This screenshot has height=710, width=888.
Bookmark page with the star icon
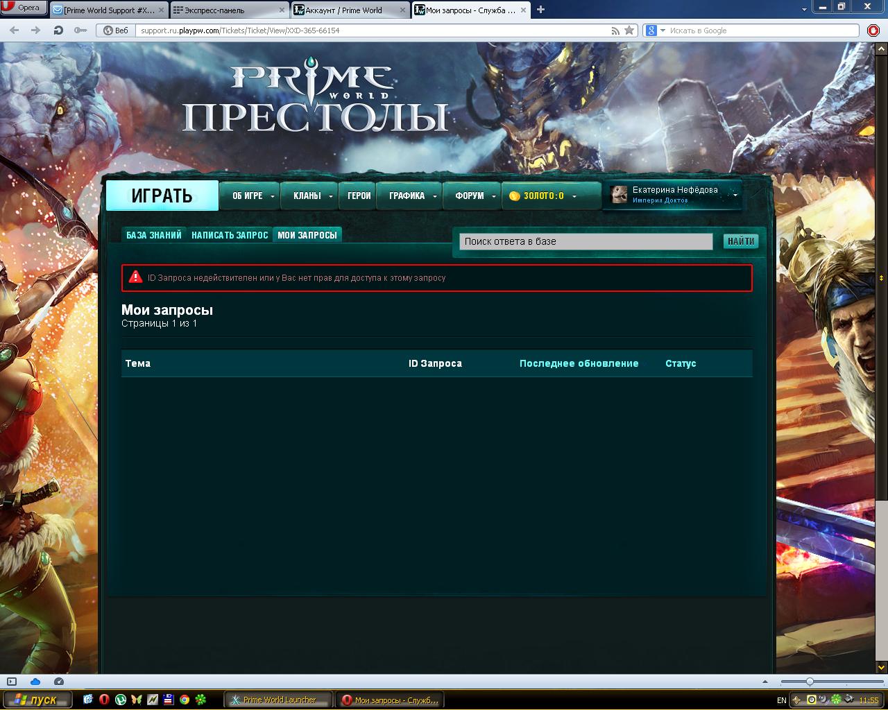(x=629, y=31)
